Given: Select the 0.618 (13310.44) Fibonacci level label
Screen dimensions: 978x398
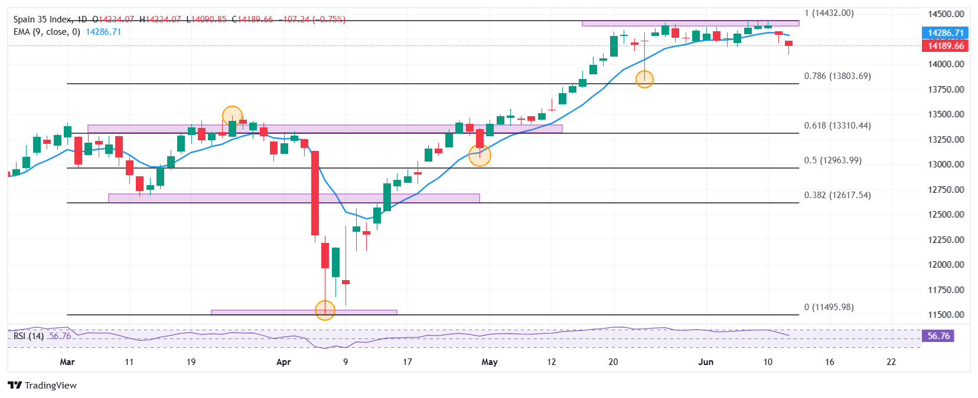Looking at the screenshot, I should [x=837, y=126].
